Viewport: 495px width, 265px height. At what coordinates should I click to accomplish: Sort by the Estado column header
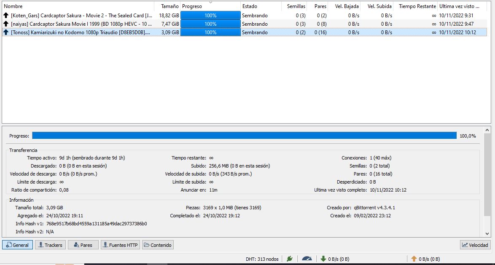(261, 6)
